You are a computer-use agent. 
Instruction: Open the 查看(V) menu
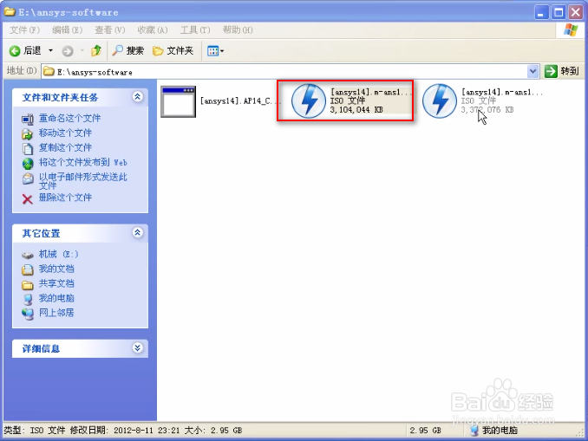coord(110,29)
